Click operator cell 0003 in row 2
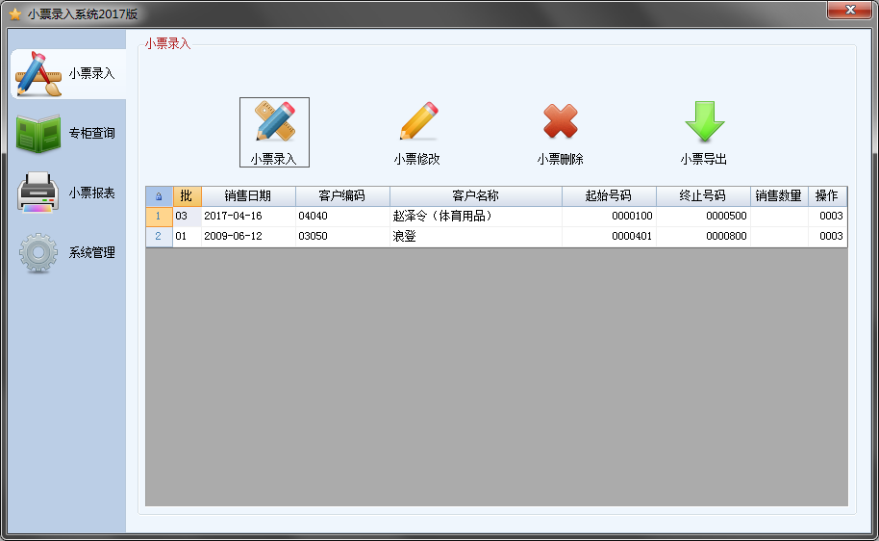The image size is (879, 541). tap(827, 237)
